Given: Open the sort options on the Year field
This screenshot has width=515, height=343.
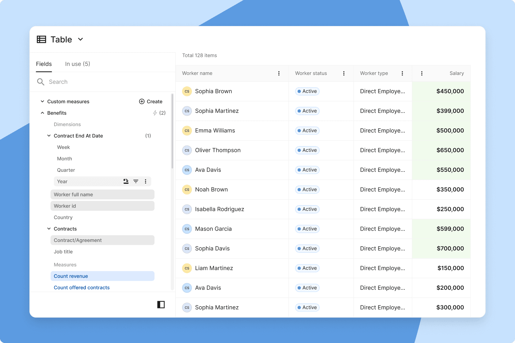Looking at the screenshot, I should pyautogui.click(x=126, y=181).
